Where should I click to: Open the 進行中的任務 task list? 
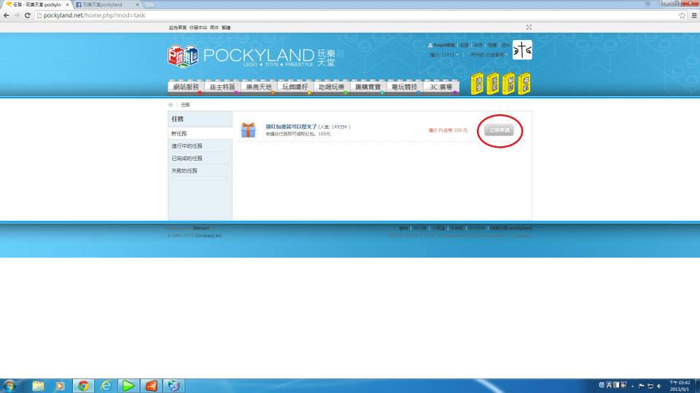[x=187, y=146]
